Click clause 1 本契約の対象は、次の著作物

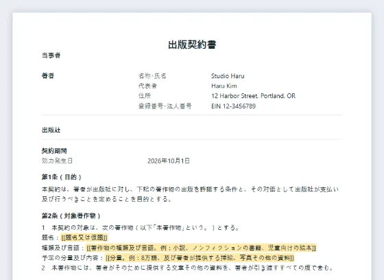(x=141, y=228)
